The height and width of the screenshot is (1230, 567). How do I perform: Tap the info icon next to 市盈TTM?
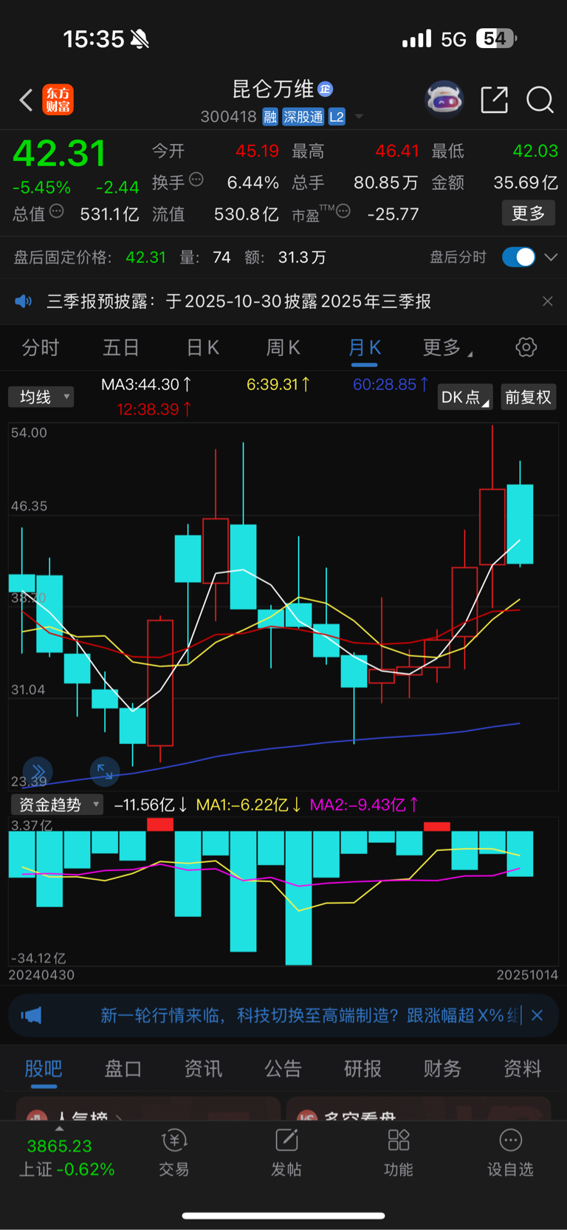pos(343,212)
